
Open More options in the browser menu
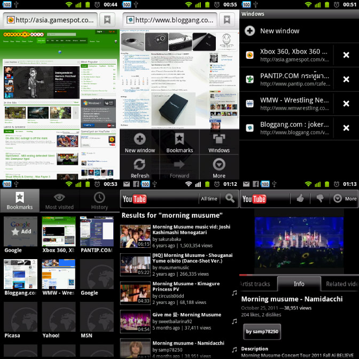219,168
